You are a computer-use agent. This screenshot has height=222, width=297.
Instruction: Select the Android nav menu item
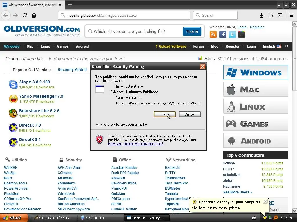point(82,47)
